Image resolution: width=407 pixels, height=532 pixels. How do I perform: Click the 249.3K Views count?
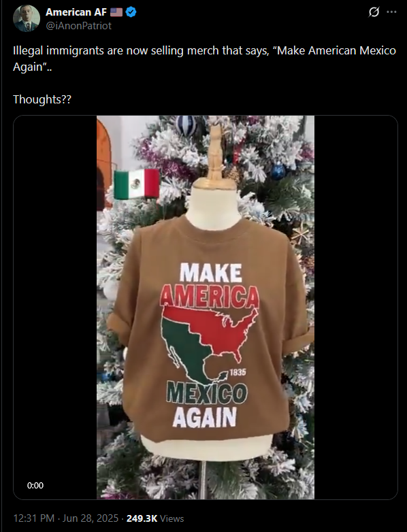[x=155, y=518]
